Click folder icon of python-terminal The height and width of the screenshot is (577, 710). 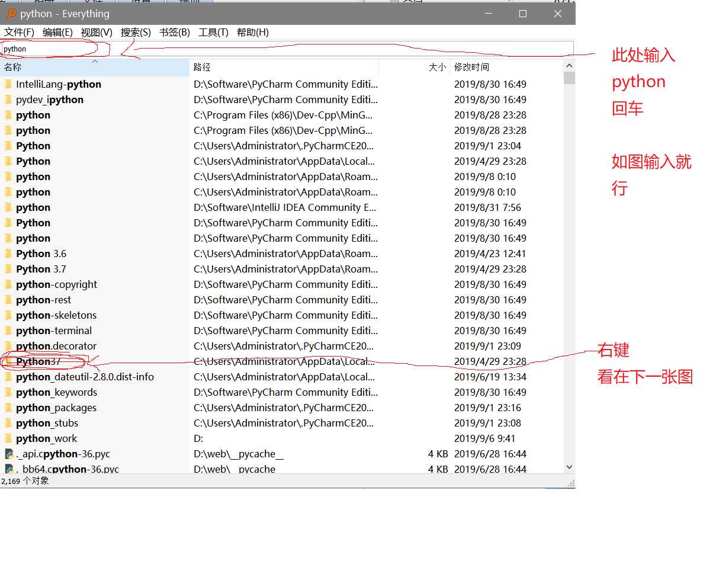(8, 331)
